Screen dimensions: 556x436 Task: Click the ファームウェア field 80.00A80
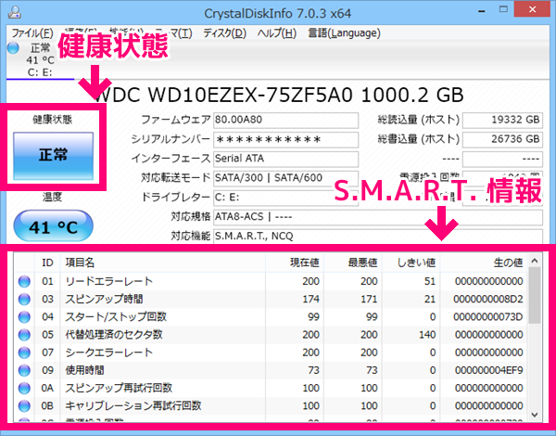285,120
